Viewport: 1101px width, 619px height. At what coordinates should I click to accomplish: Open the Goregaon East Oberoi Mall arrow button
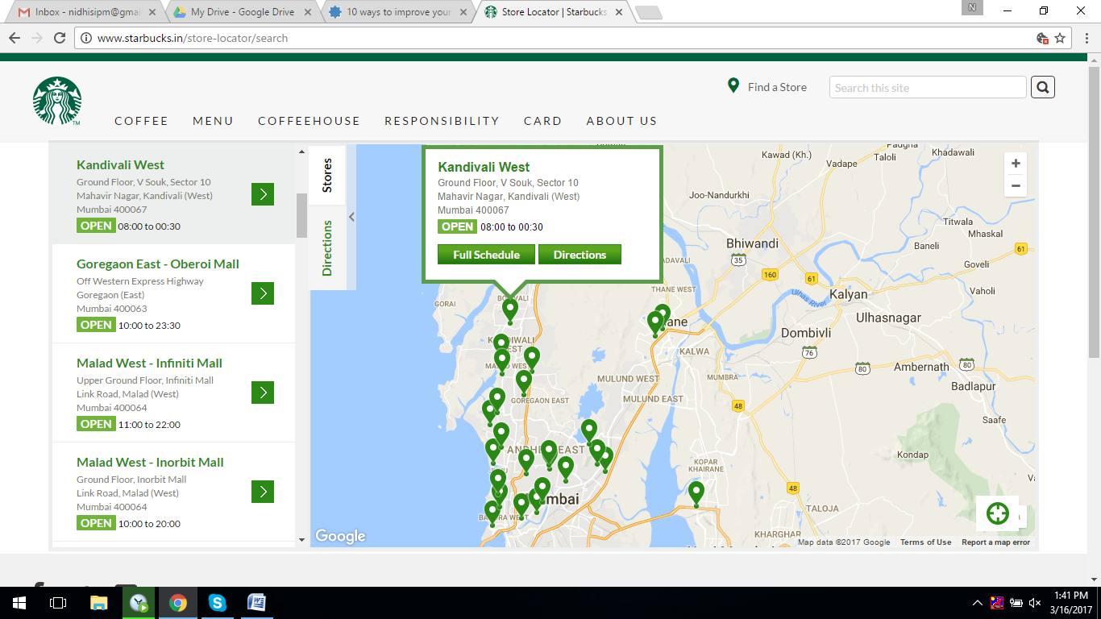coord(263,293)
